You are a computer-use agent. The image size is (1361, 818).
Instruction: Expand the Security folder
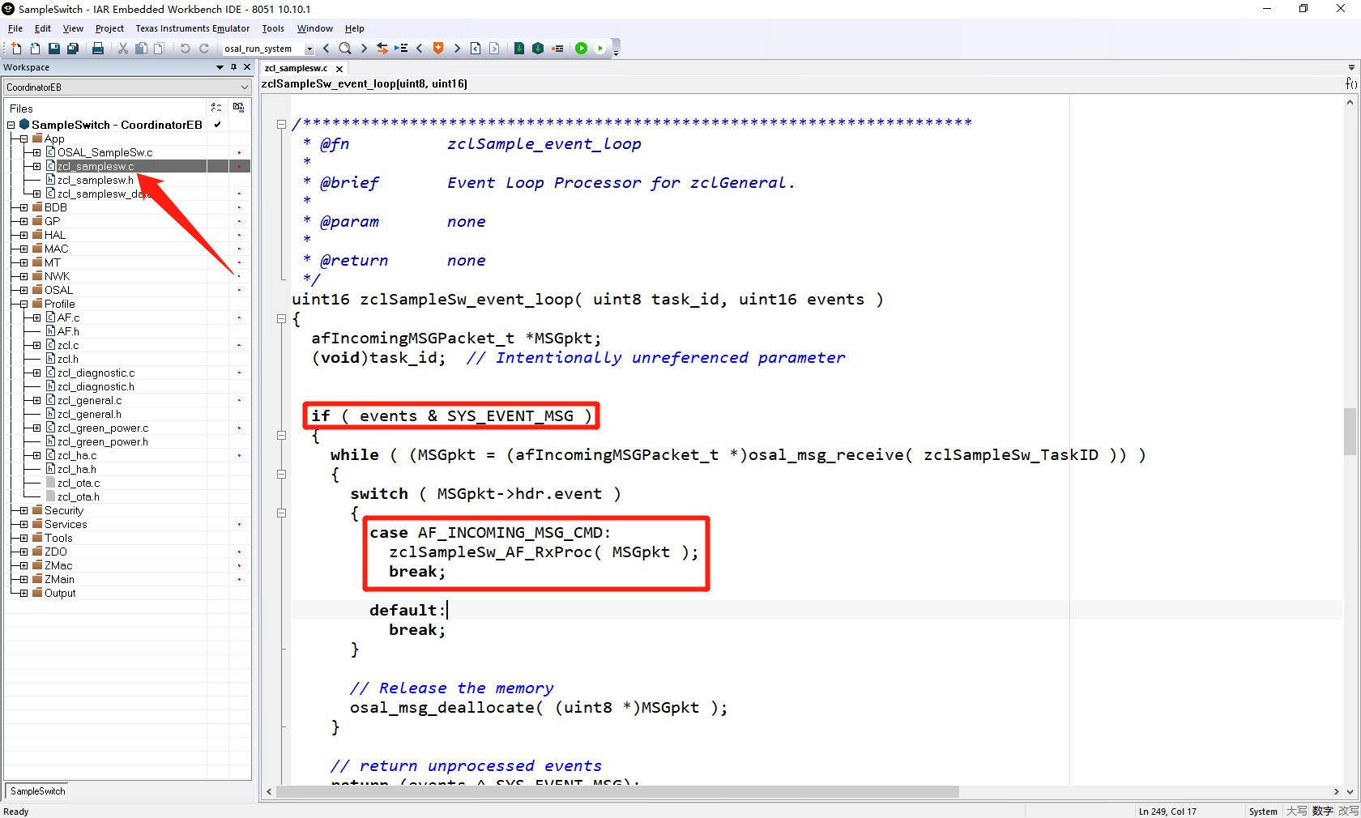click(23, 511)
